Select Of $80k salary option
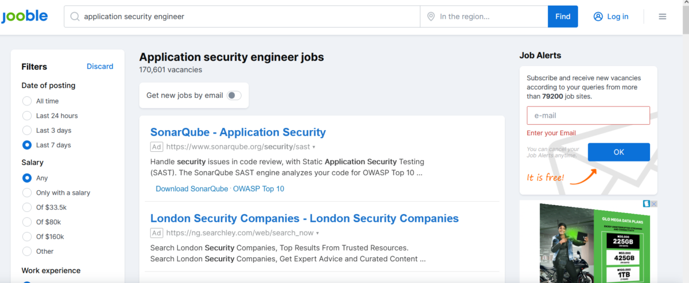Image resolution: width=689 pixels, height=283 pixels. 27,222
